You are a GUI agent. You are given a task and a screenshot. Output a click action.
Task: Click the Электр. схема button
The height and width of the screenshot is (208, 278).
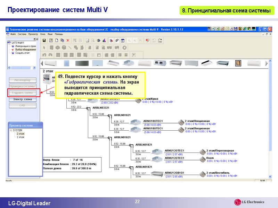23,99
